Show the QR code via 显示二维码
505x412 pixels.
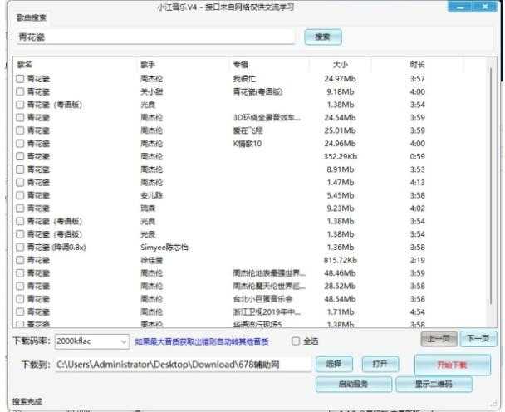pyautogui.click(x=433, y=384)
